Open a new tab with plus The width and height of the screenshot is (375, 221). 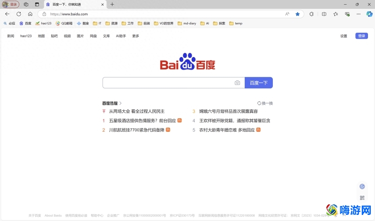[x=112, y=4]
